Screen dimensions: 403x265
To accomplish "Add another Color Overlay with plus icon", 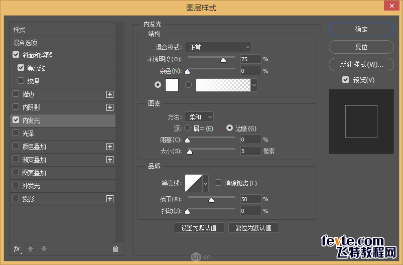I will 110,147.
